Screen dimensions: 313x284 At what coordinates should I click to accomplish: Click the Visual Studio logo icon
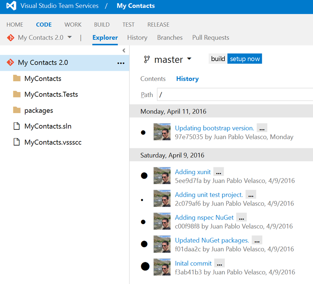click(x=11, y=6)
